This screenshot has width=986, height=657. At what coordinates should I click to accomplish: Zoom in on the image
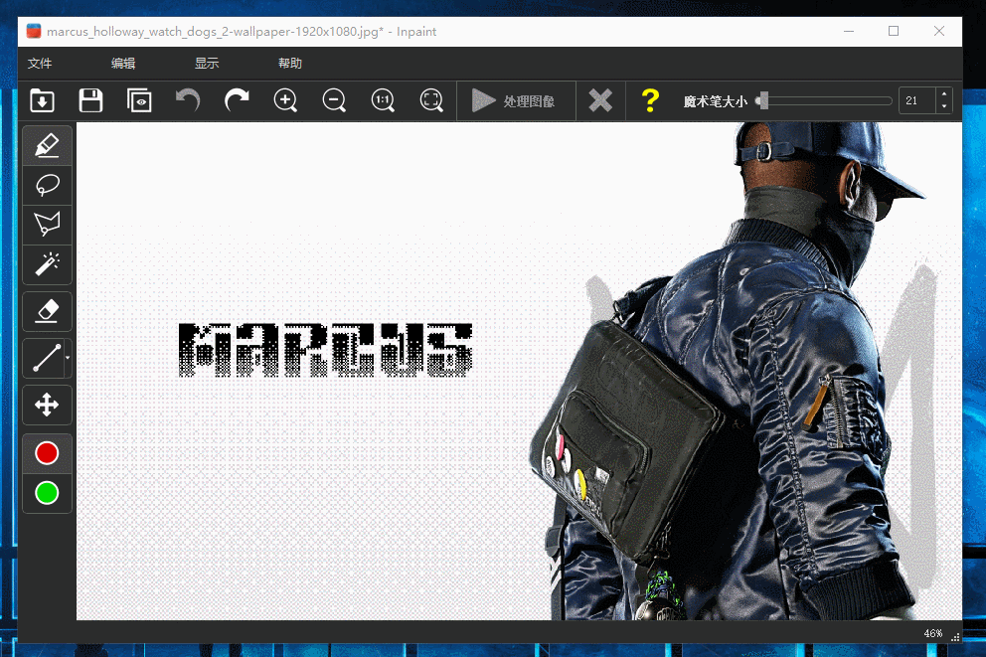point(285,100)
